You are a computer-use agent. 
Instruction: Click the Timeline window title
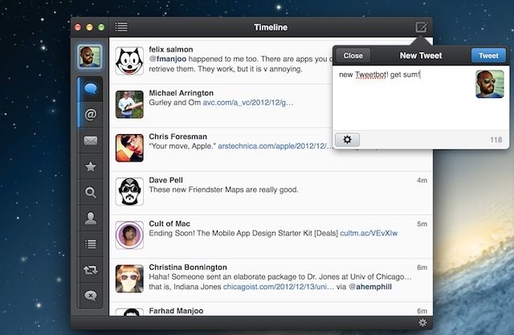coord(271,27)
